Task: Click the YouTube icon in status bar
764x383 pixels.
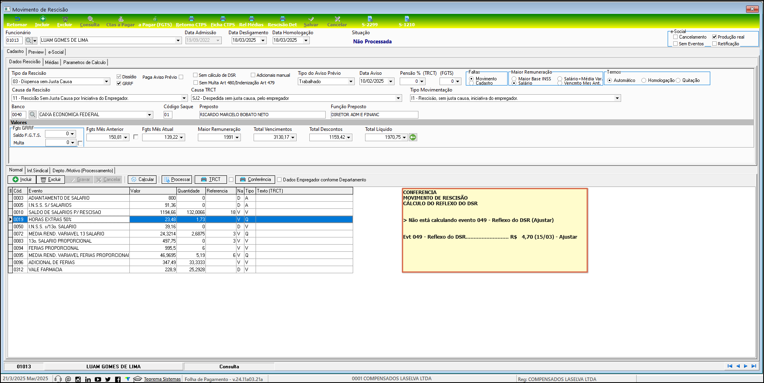Action: (x=98, y=379)
